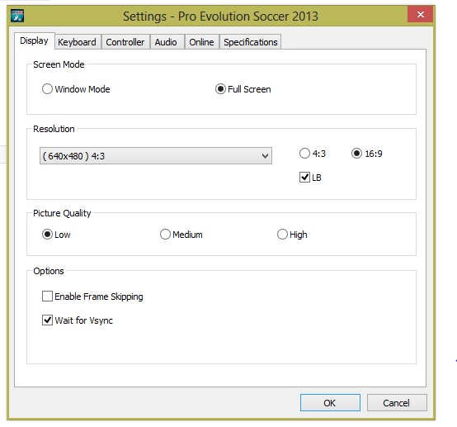Set picture quality to Medium

(x=165, y=235)
